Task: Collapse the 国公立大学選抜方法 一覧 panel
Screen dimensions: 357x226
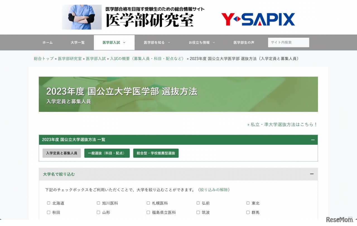Action: (313, 140)
